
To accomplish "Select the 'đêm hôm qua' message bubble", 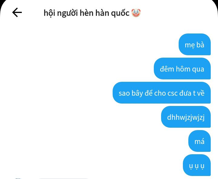I will point(182,69).
